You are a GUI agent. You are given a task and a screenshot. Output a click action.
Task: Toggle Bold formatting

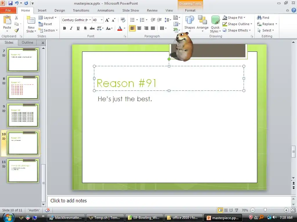tap(64, 28)
